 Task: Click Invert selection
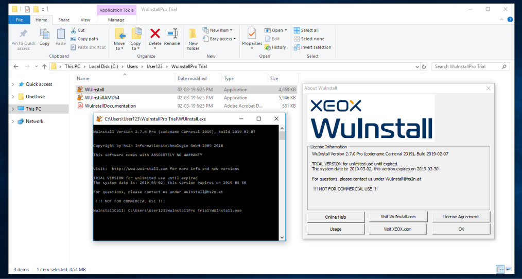pos(312,47)
